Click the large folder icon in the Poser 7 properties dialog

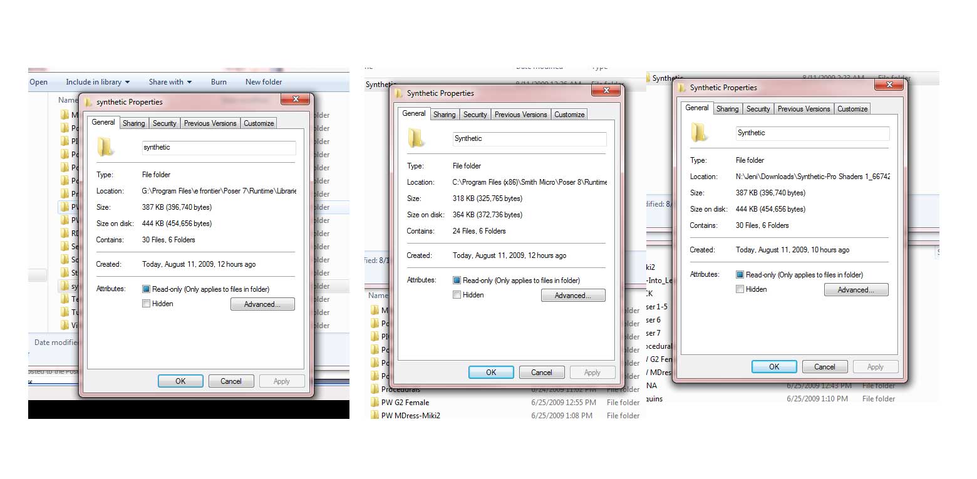click(x=106, y=147)
